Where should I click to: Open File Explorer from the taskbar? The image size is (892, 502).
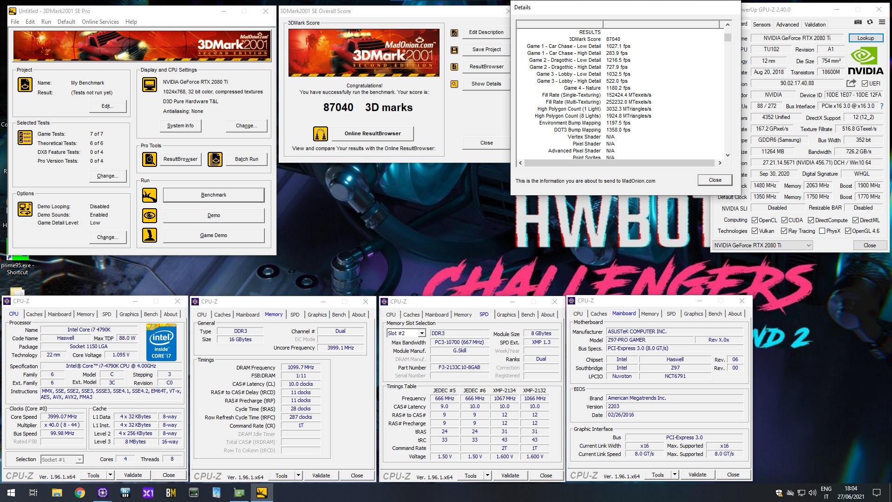point(57,493)
